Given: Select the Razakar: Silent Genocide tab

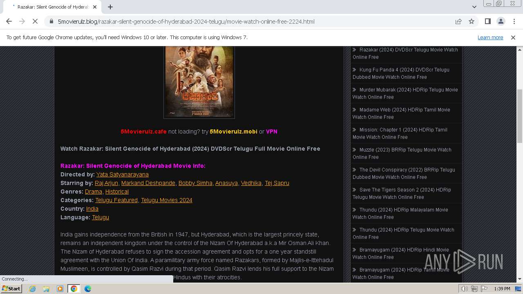Looking at the screenshot, I should click(x=51, y=7).
